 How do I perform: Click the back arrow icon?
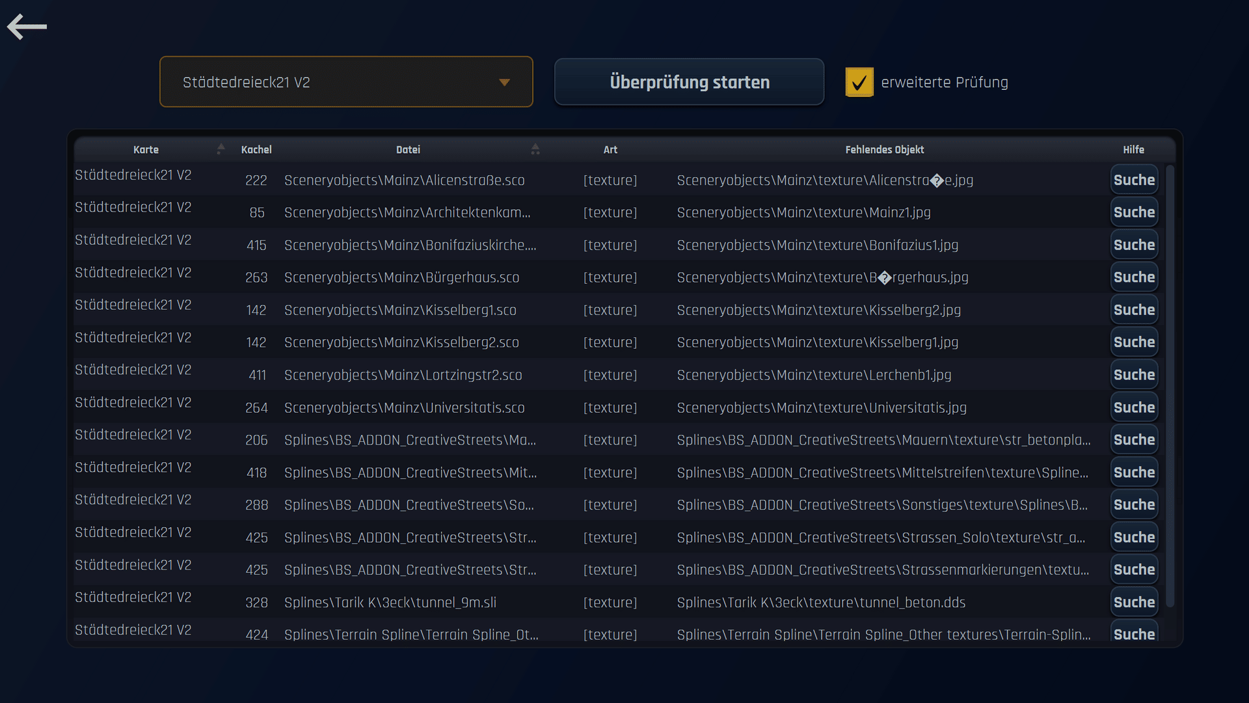(27, 27)
